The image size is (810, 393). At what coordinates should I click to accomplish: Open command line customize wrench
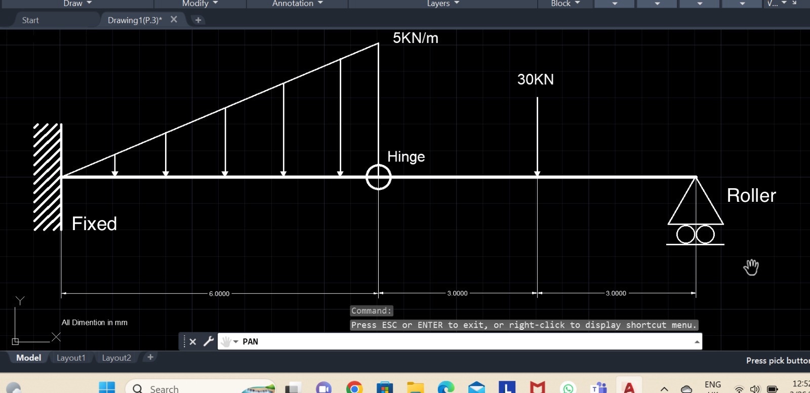tap(208, 341)
